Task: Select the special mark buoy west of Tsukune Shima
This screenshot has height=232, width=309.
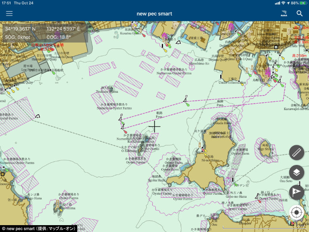Action: coord(37,116)
